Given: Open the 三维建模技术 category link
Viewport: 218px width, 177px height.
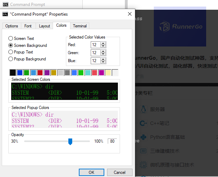Looking at the screenshot, I should click(165, 151).
